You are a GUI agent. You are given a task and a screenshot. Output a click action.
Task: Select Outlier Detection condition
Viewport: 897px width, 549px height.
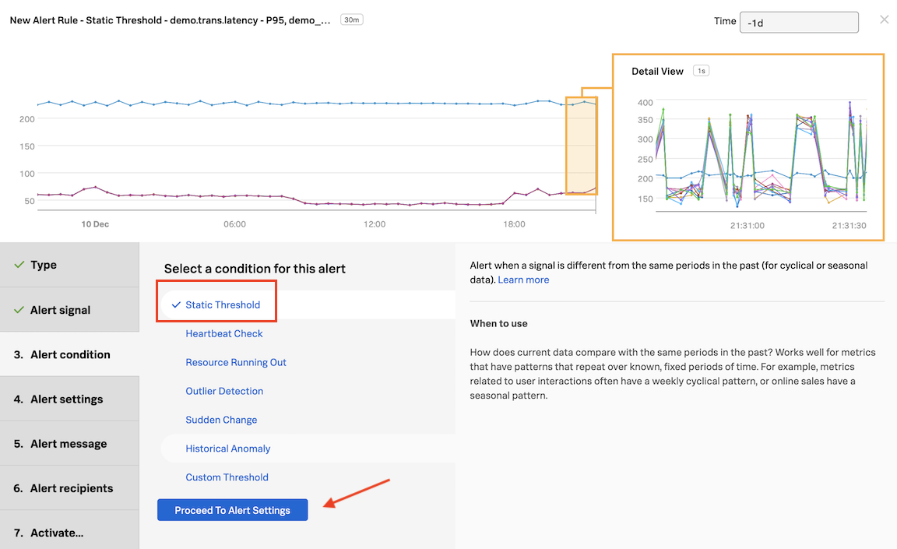point(224,391)
